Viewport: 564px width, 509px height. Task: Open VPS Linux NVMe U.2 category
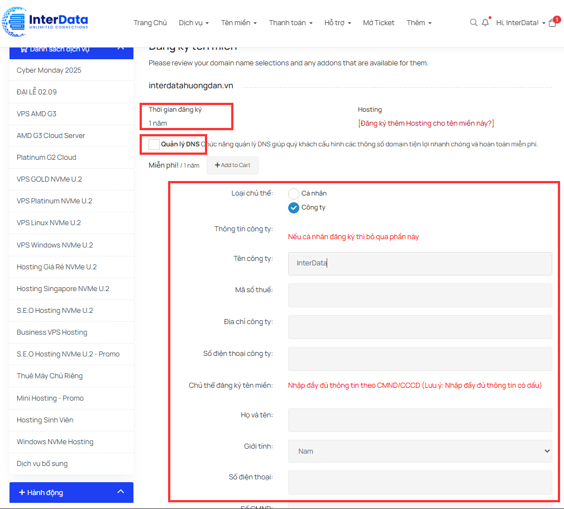click(x=49, y=223)
